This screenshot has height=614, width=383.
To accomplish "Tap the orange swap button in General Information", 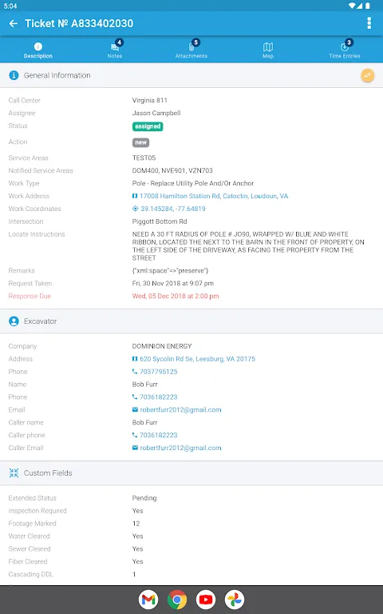I will 367,75.
